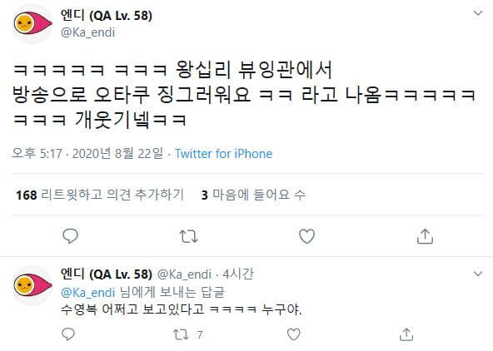Reply to the second tweet below

coord(68,334)
